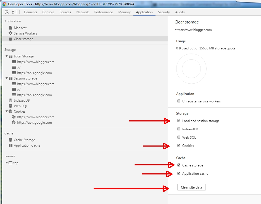This screenshot has height=204, width=261.
Task: Click the Web SQL database icon
Action: pyautogui.click(x=10, y=106)
